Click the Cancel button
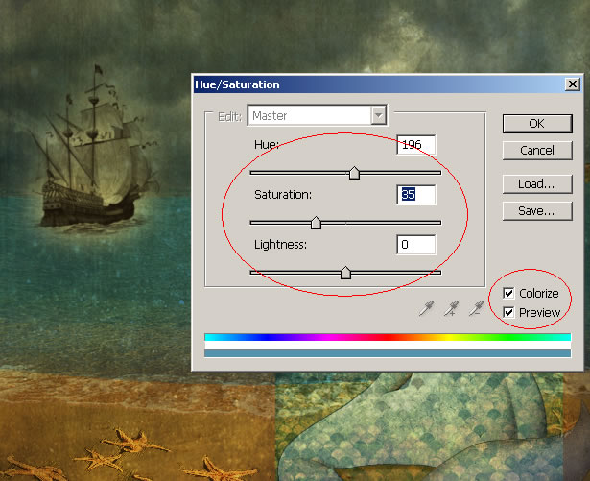The image size is (590, 481). coord(537,151)
